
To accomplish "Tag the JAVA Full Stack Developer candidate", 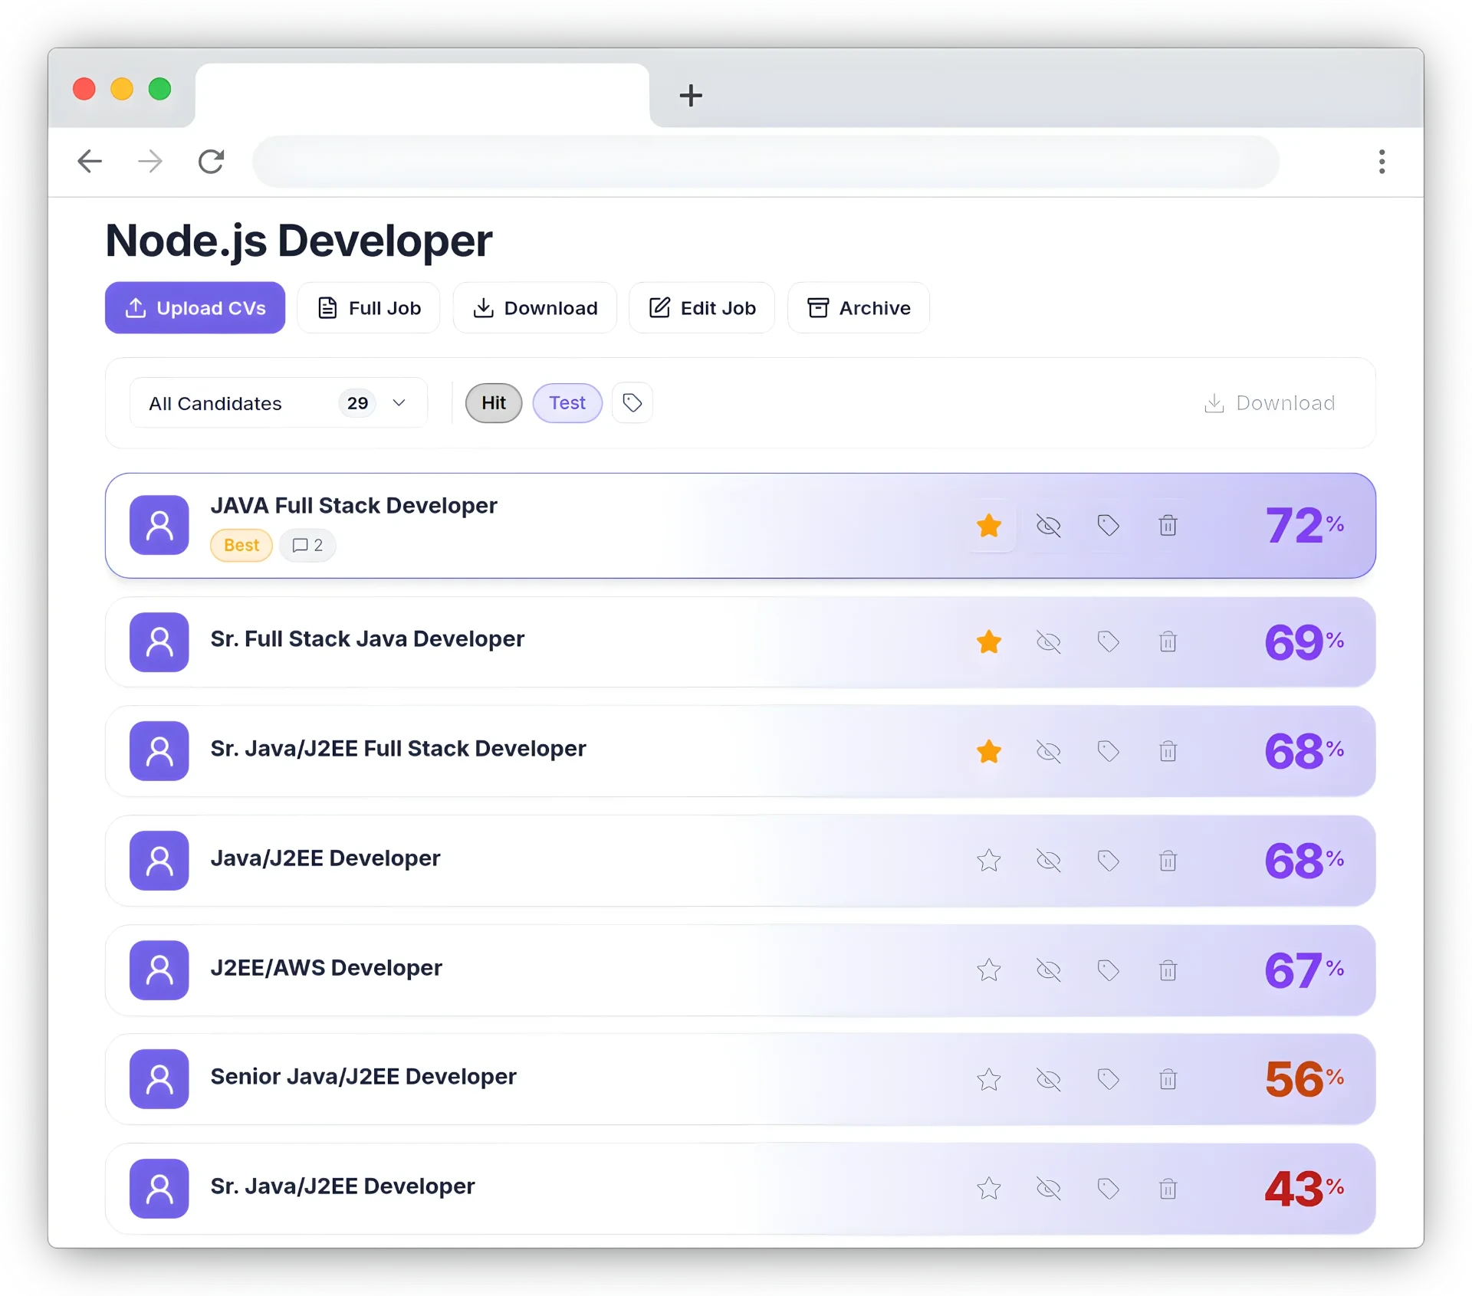I will tap(1109, 526).
